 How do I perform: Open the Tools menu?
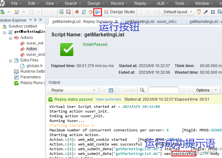(182, 3)
